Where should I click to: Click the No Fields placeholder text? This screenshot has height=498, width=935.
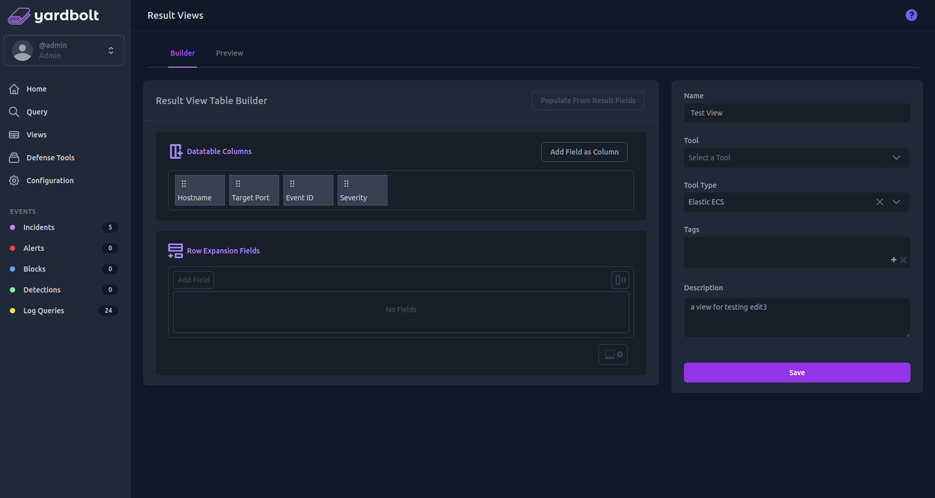pyautogui.click(x=401, y=310)
